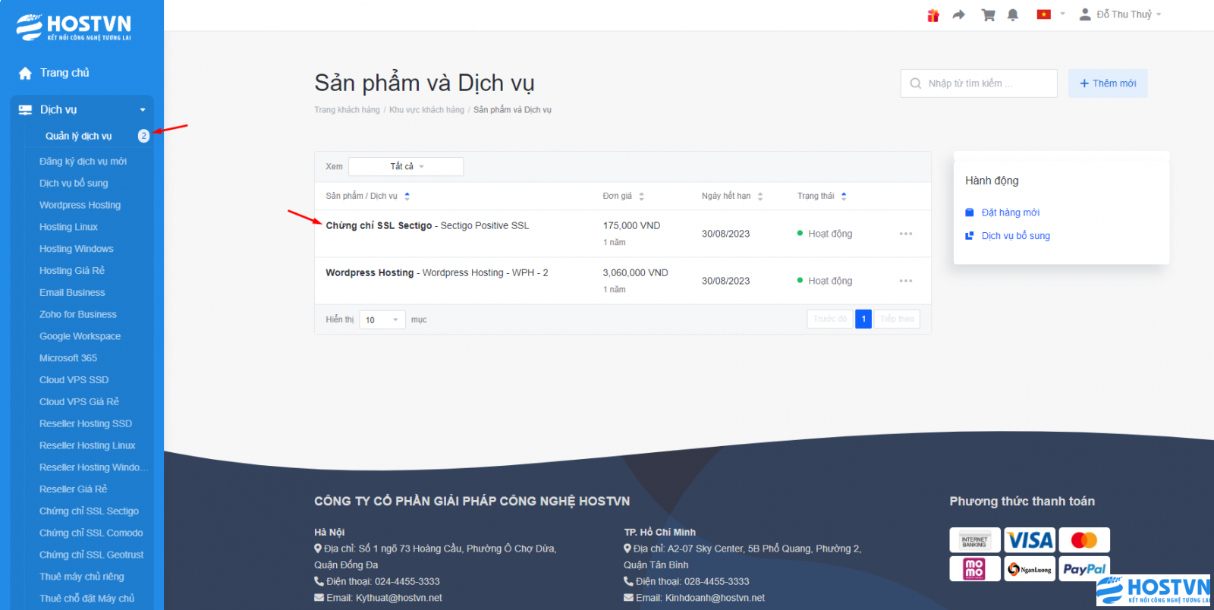Select Google Workspace in sidebar
The image size is (1214, 610).
80,336
